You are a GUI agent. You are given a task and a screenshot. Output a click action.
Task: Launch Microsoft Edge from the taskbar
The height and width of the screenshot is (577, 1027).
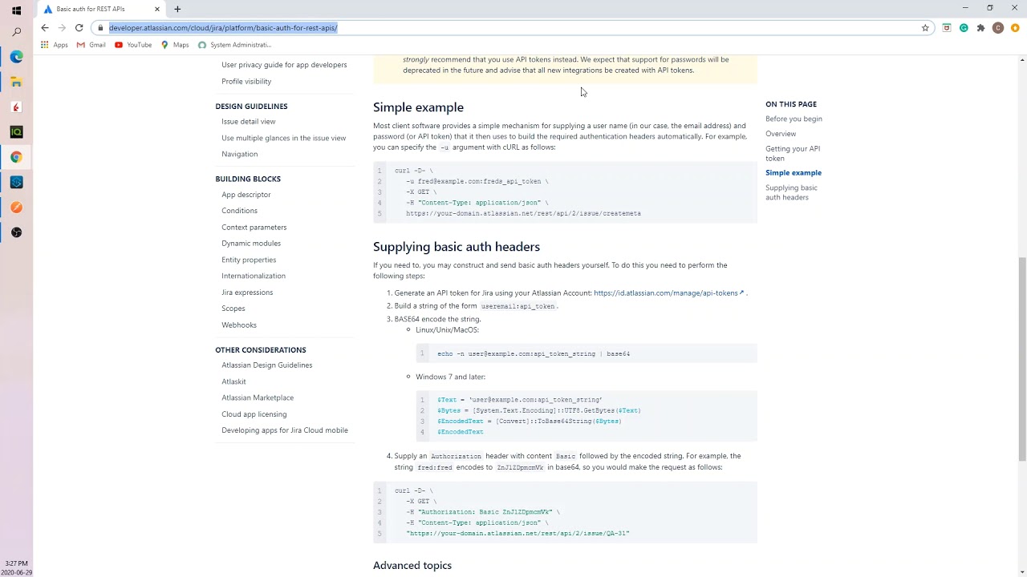tap(16, 57)
